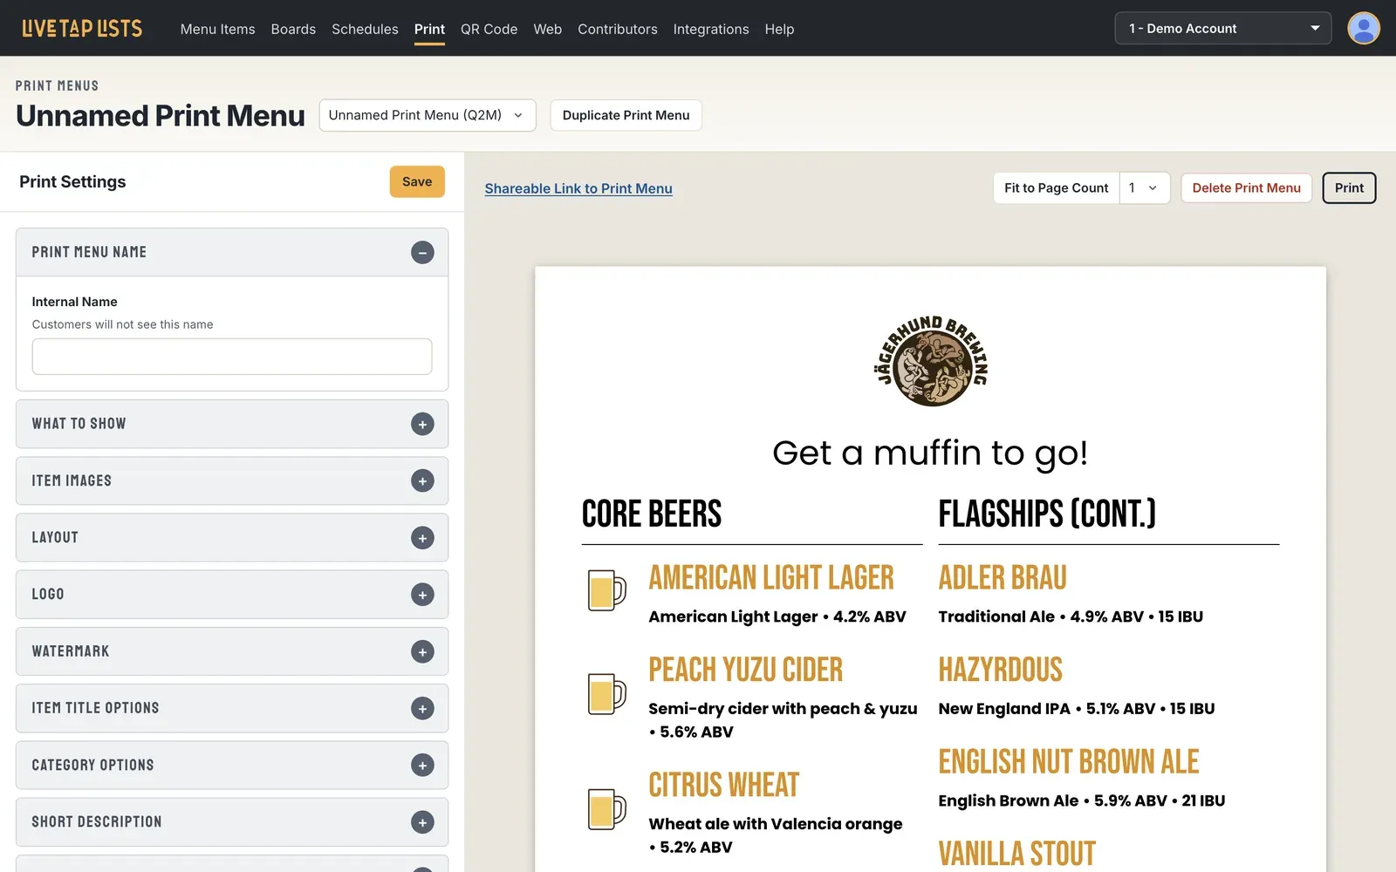The height and width of the screenshot is (872, 1396).
Task: Click the Print button
Action: tap(1349, 187)
